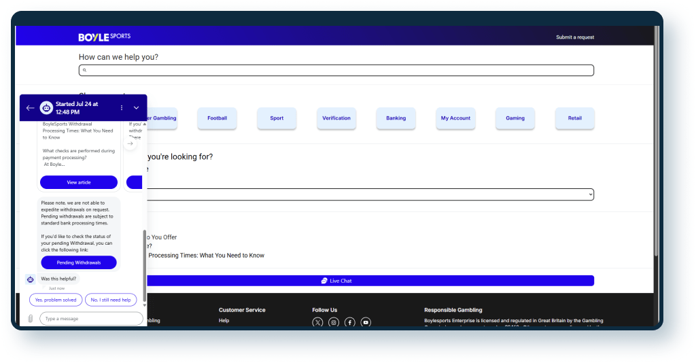This screenshot has width=696, height=363.
Task: Click the paperclip attachment icon in chat
Action: coord(31,319)
